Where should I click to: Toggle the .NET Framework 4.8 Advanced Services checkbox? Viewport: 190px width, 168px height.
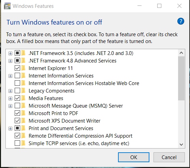click(17, 60)
